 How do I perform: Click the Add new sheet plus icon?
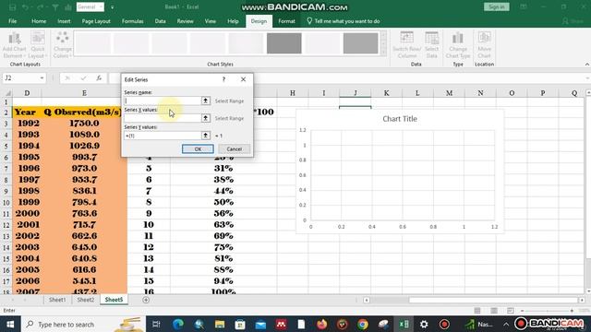pos(146,300)
